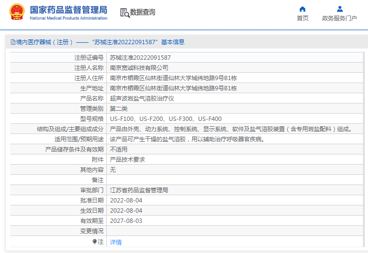Click the 适用范围 intended use value
Image resolution: width=368 pixels, height=253 pixels.
(x=187, y=139)
